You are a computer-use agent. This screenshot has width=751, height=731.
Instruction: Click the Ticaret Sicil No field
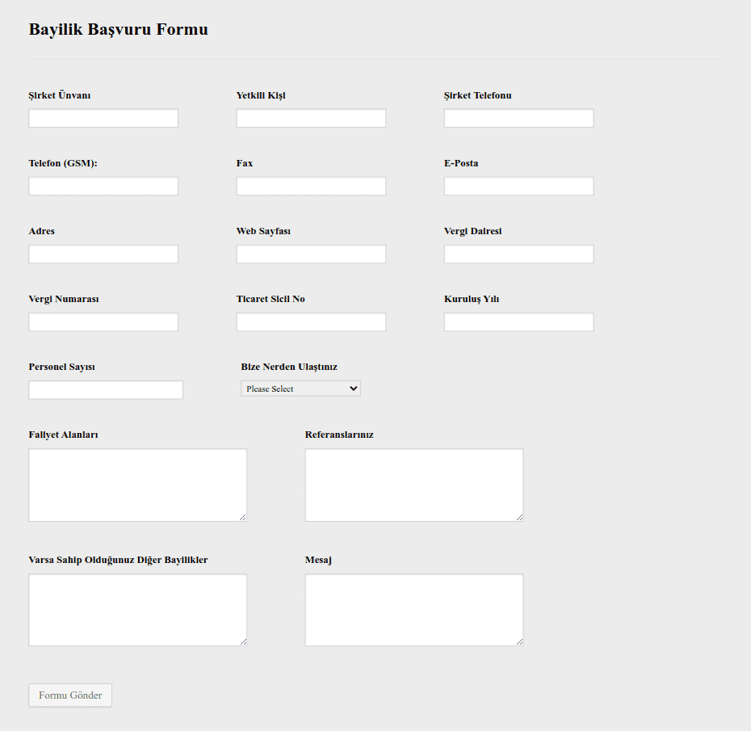click(311, 322)
